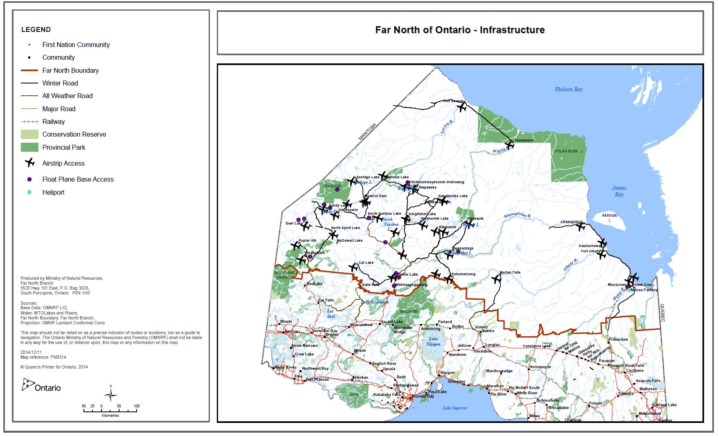Click the Far North Boundary brown line sample

(29, 70)
